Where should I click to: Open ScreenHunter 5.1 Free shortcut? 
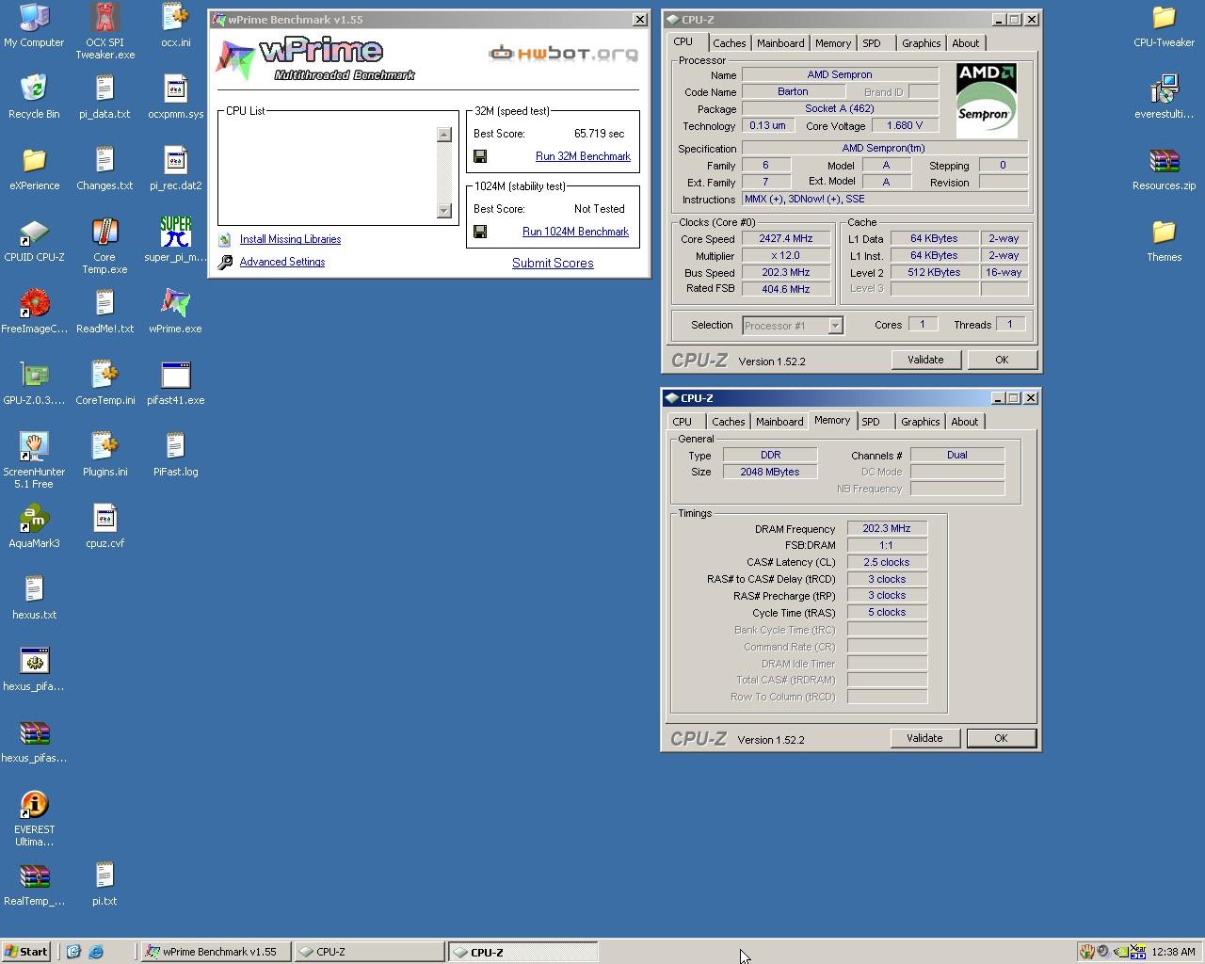[34, 460]
